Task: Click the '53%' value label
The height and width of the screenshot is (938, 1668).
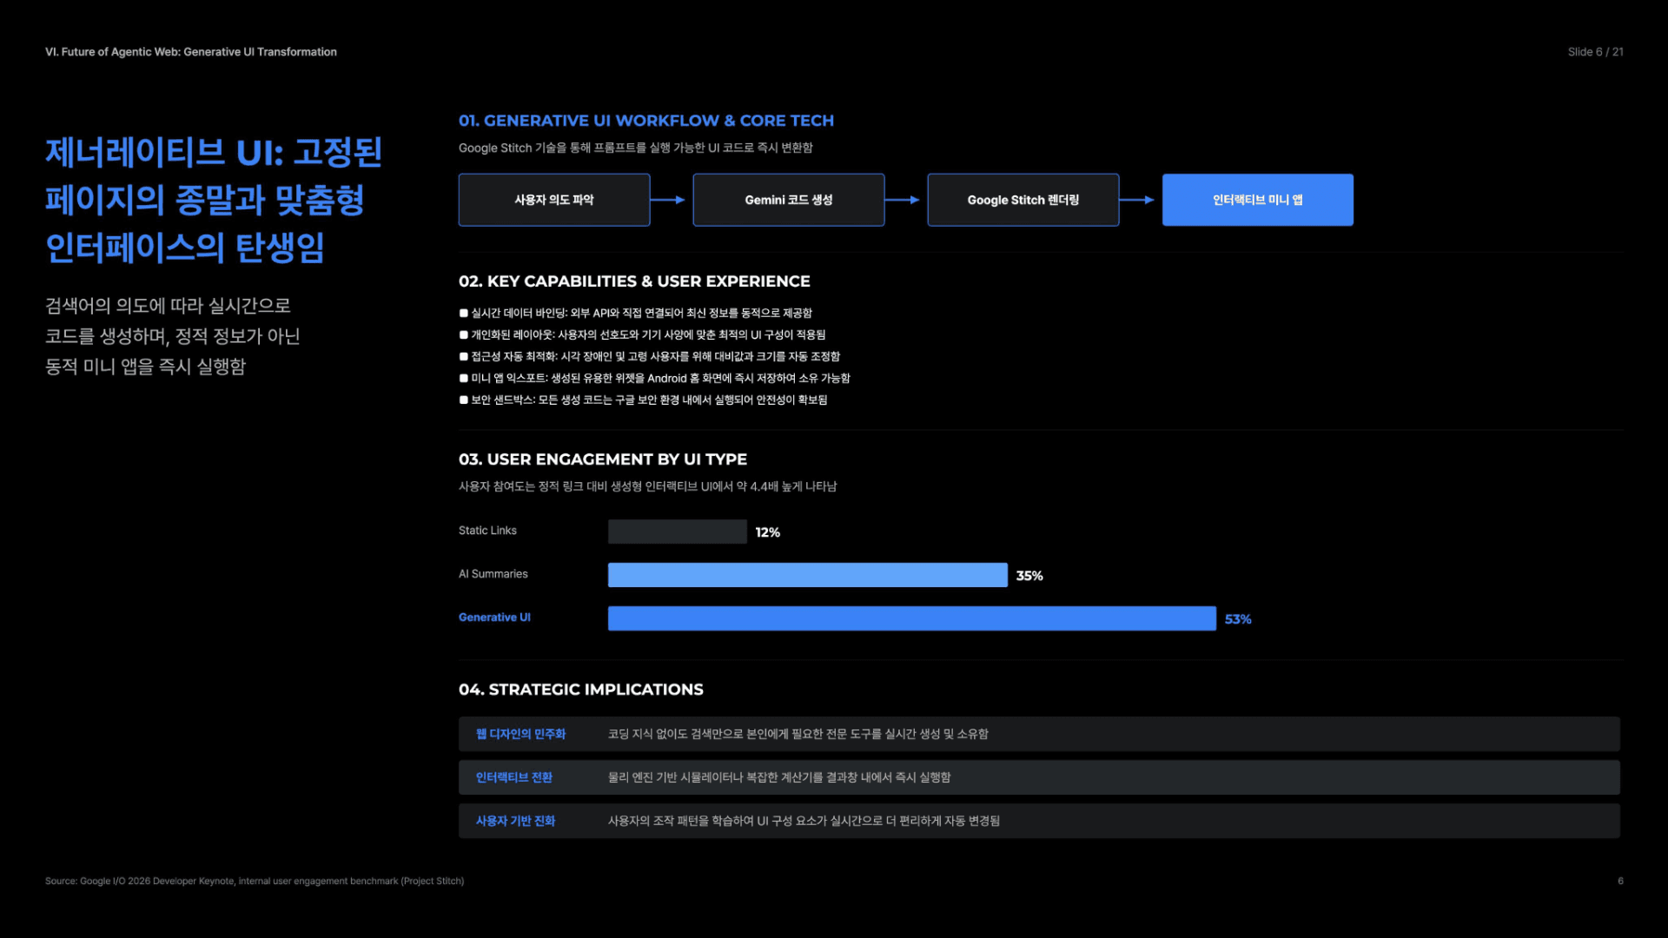Action: 1238,619
